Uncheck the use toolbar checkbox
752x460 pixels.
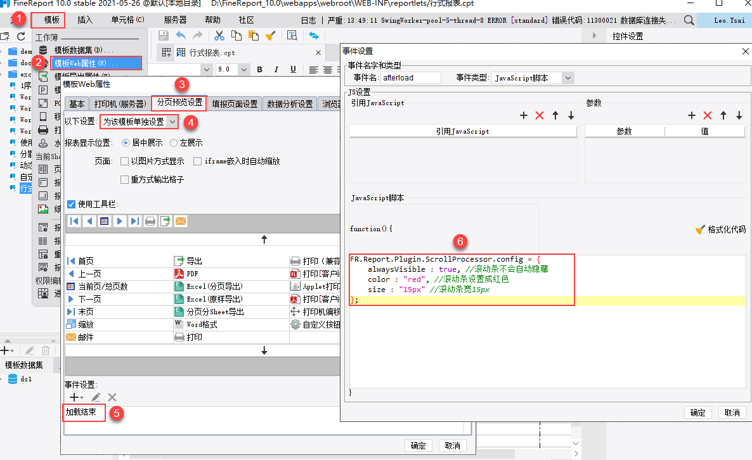point(72,204)
